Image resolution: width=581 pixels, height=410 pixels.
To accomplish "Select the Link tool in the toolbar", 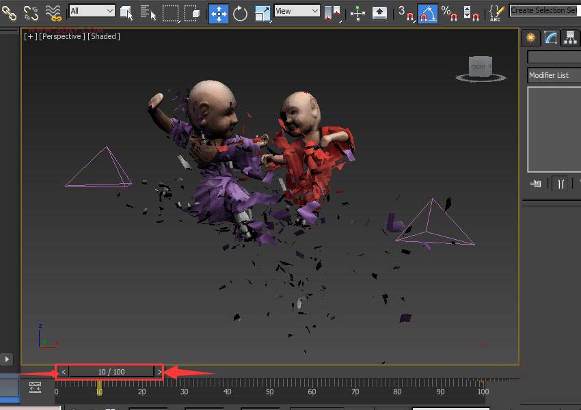I will click(x=9, y=12).
